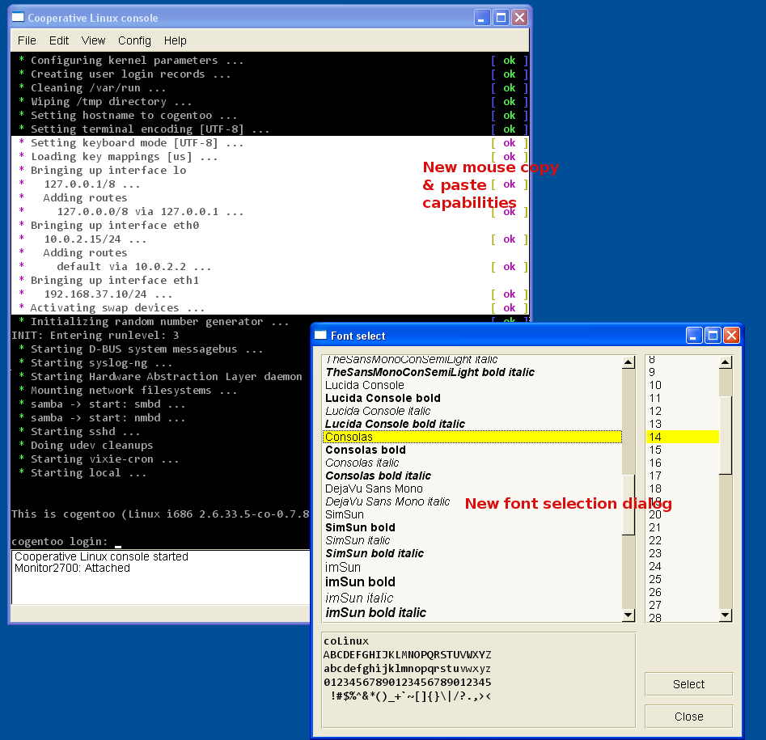The image size is (766, 740).
Task: Click the Font select window title icon
Action: point(320,335)
